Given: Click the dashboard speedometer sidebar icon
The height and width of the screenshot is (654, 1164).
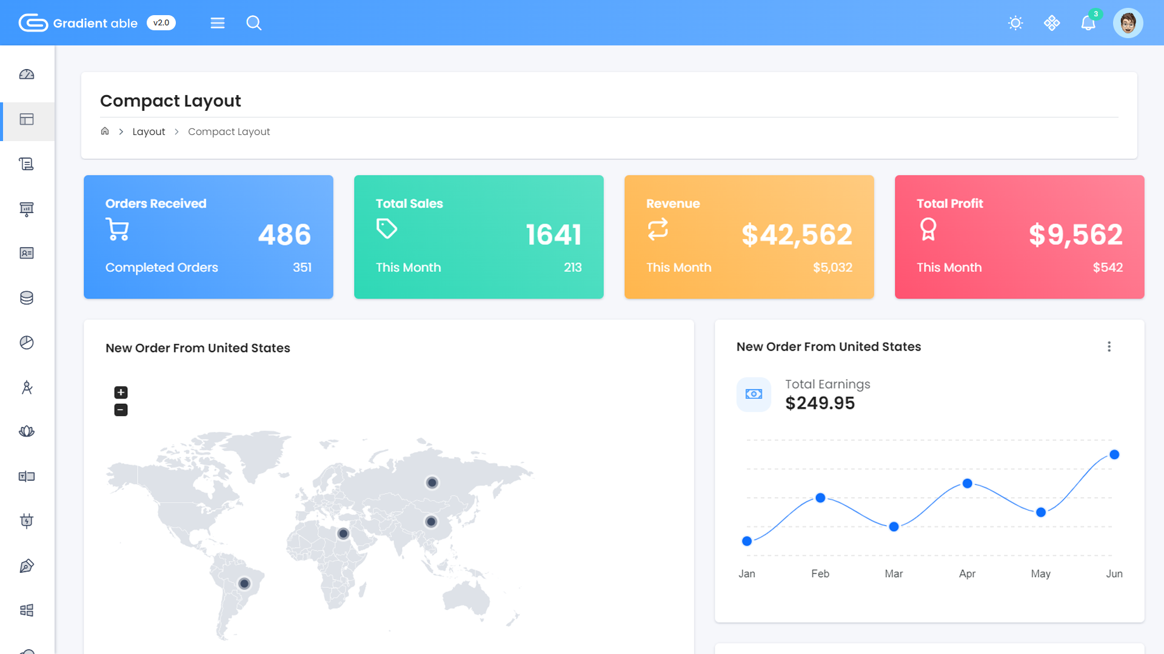Looking at the screenshot, I should point(27,74).
